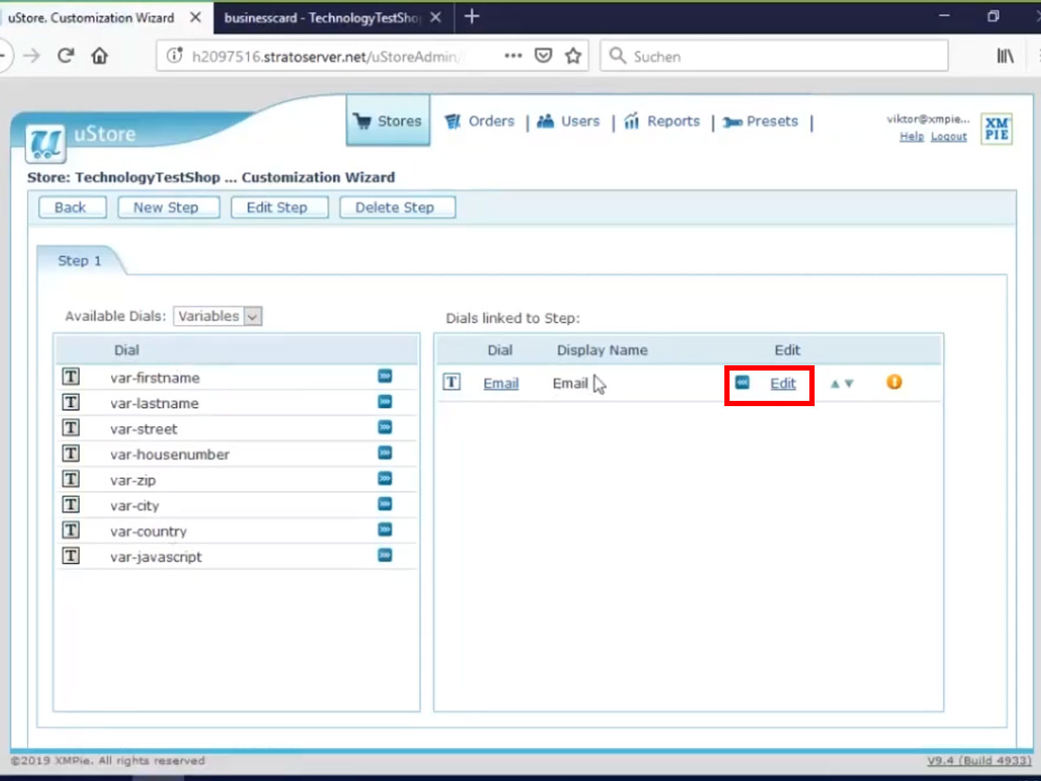This screenshot has height=781, width=1041.
Task: Click text type icon beside var-javascript
Action: tap(70, 556)
